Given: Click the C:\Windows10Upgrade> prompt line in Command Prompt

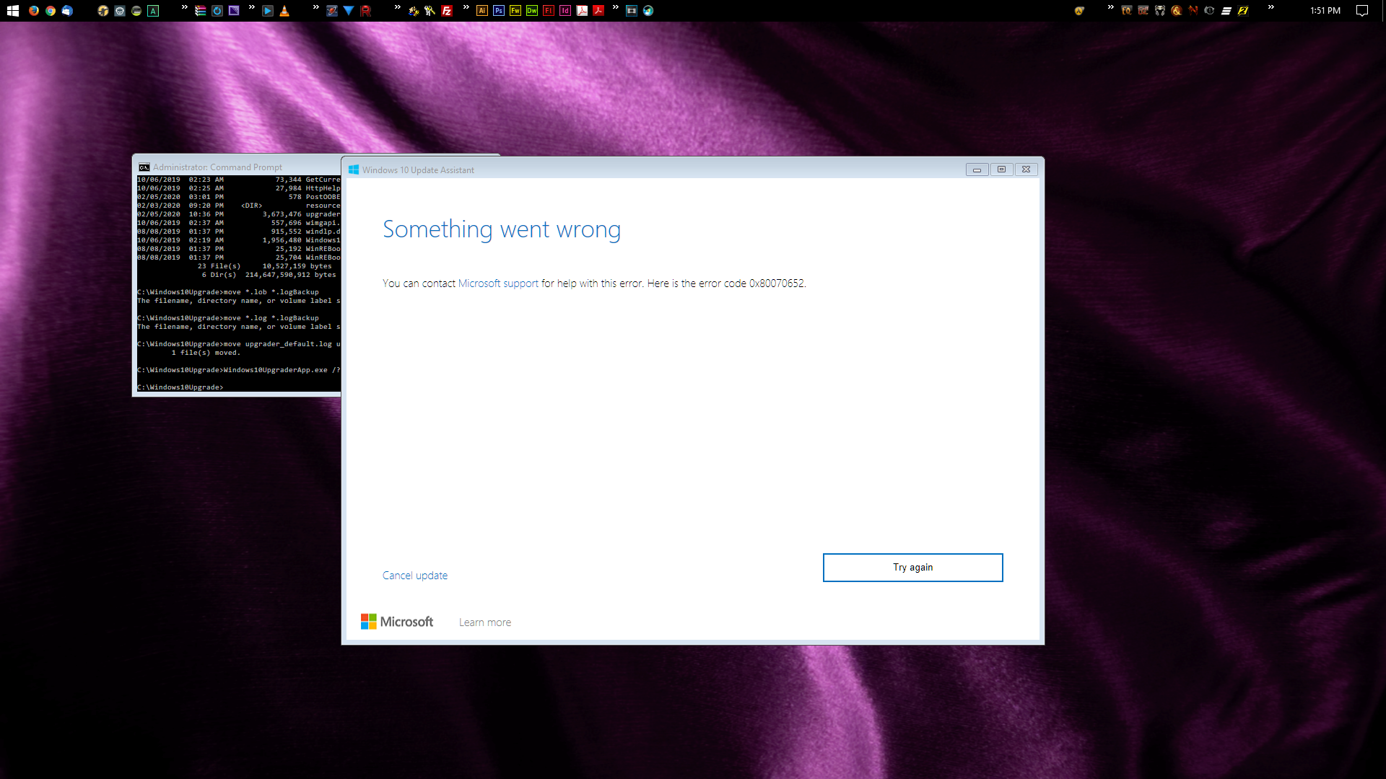Looking at the screenshot, I should click(180, 387).
